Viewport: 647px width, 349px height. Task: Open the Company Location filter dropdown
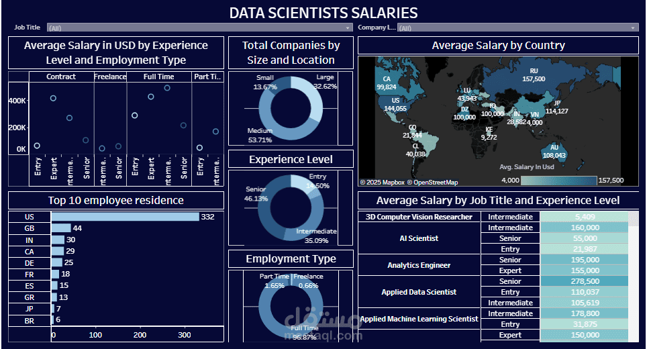point(518,28)
